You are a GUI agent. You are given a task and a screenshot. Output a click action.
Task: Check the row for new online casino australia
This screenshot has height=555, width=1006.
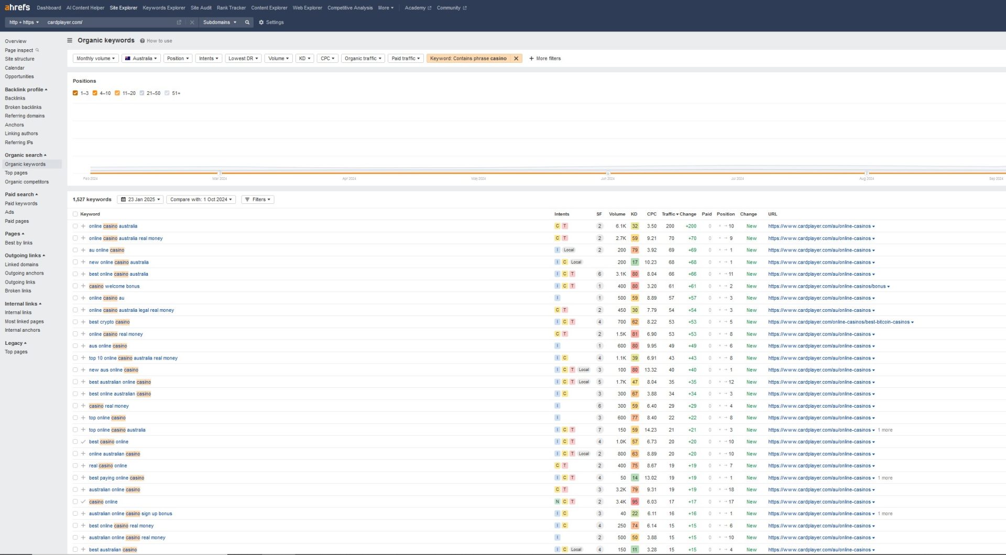[75, 262]
